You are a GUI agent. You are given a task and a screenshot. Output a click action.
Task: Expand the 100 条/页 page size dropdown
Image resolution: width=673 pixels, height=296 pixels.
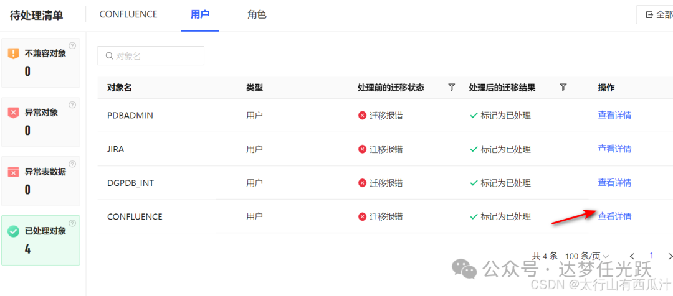[x=587, y=256]
